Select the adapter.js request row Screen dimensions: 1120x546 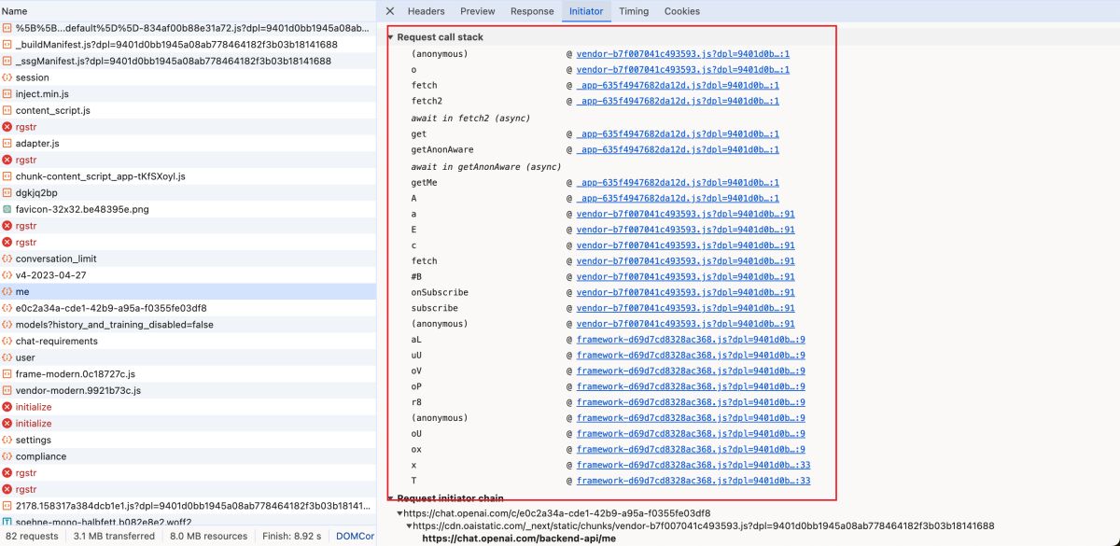pyautogui.click(x=188, y=144)
